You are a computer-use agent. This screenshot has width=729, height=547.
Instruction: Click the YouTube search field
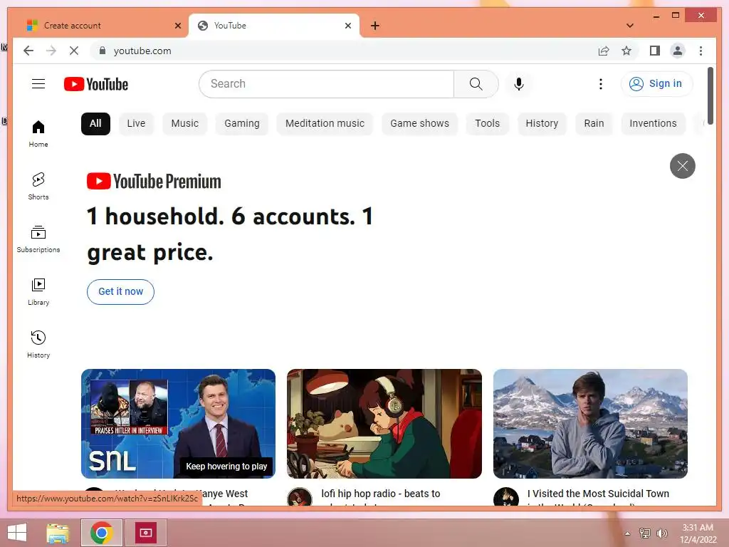click(326, 84)
